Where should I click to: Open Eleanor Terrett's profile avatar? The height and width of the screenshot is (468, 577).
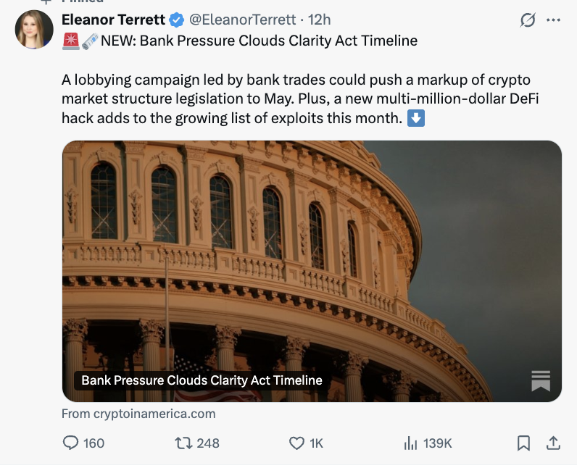point(34,30)
